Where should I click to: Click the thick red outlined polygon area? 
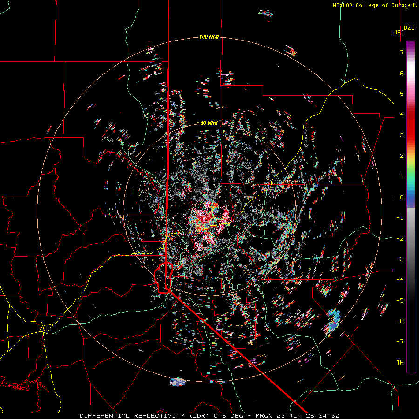[162, 278]
